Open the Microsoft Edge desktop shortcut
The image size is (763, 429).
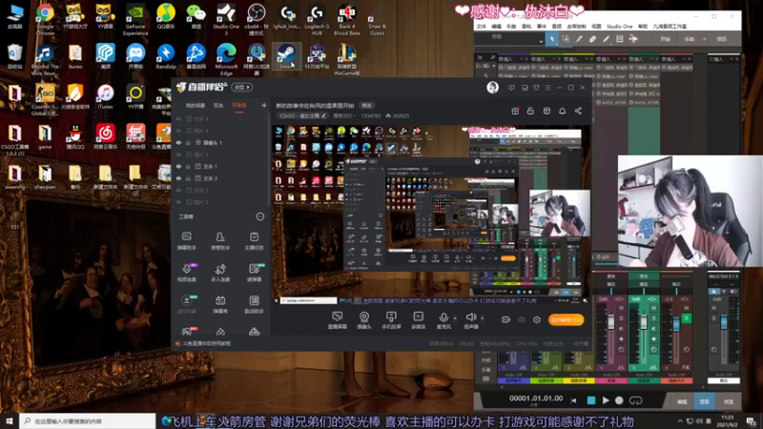[226, 59]
